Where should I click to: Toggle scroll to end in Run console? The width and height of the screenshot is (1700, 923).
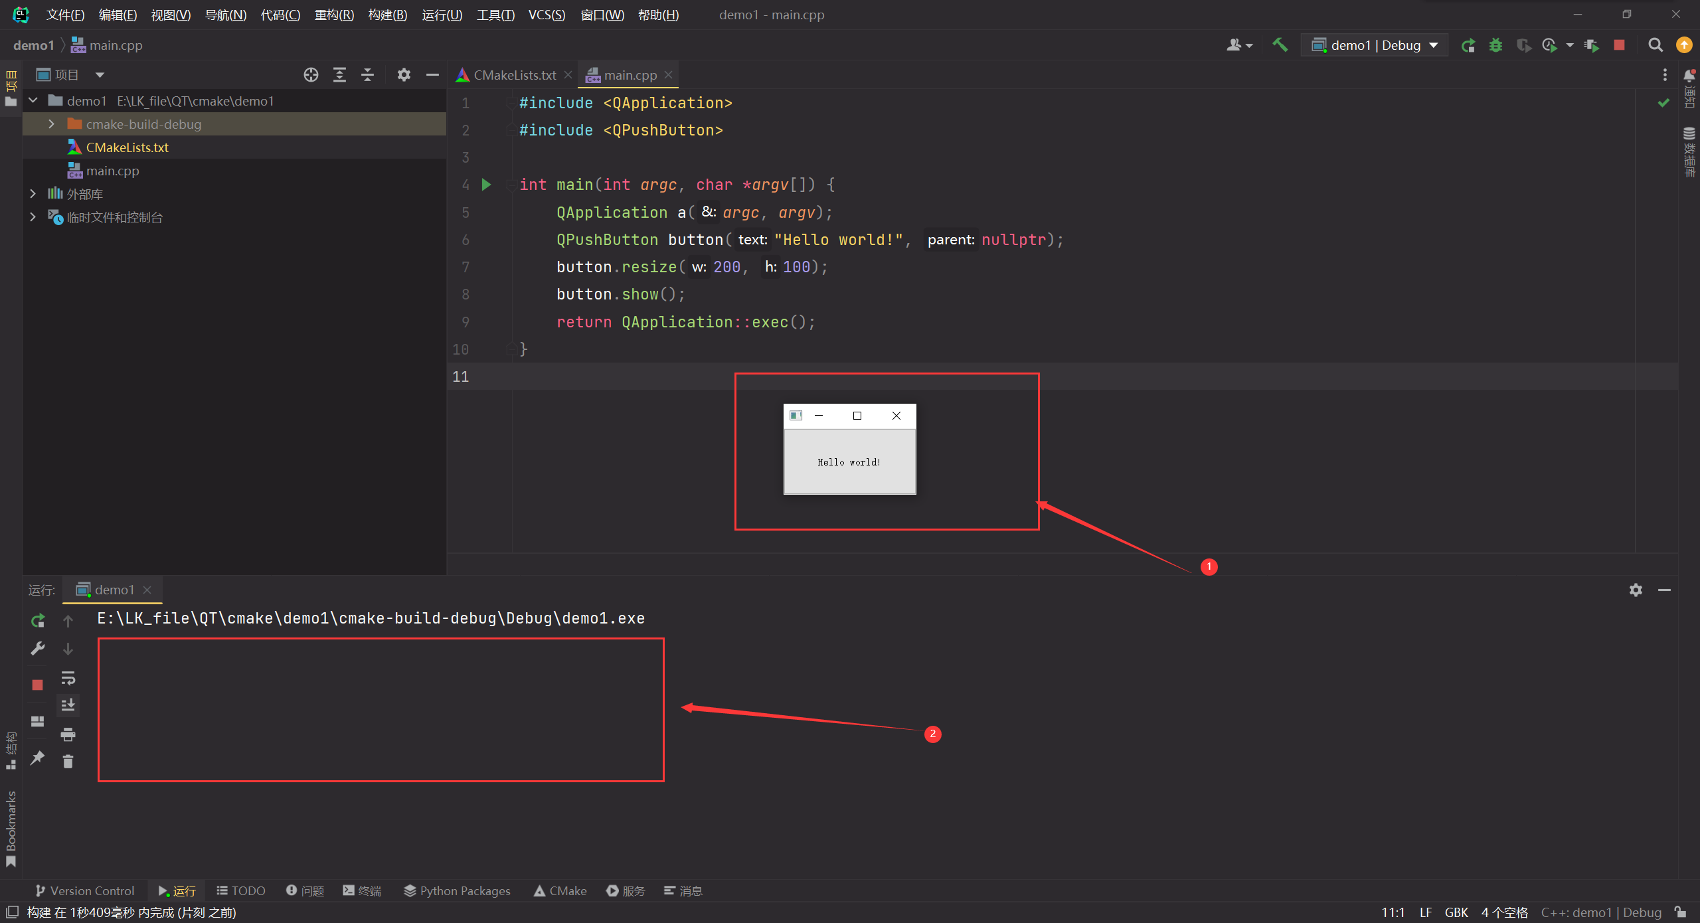click(x=68, y=705)
